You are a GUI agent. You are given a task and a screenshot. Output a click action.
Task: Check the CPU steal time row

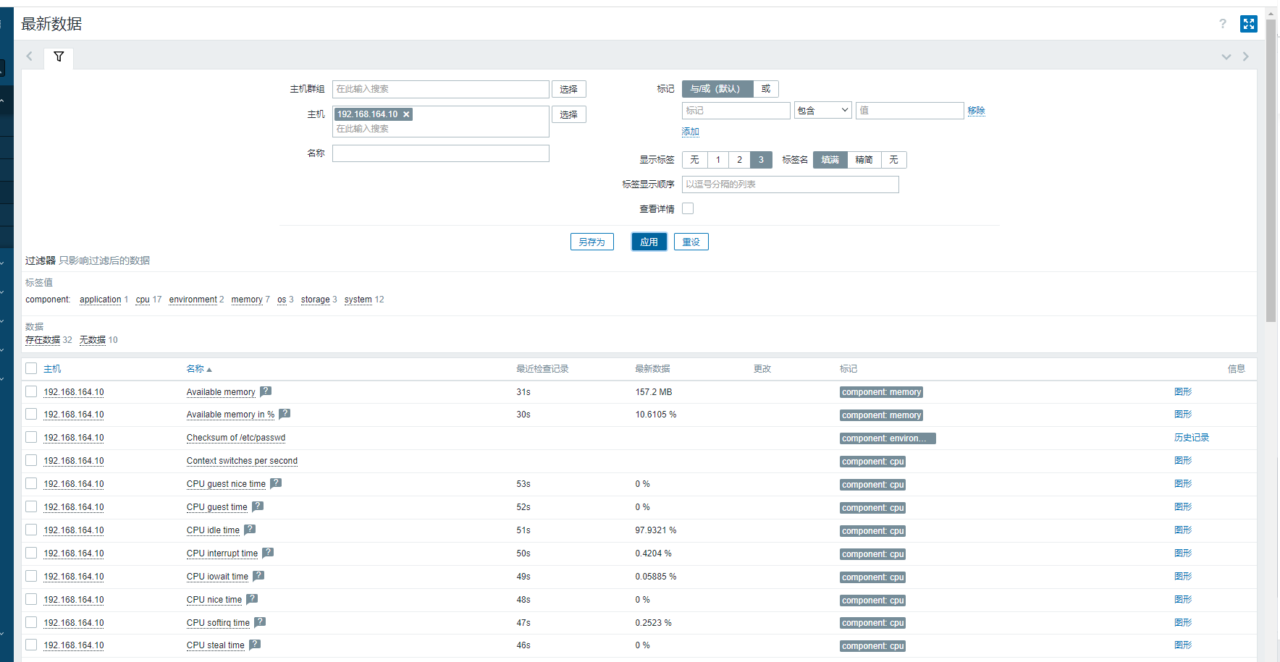point(31,645)
